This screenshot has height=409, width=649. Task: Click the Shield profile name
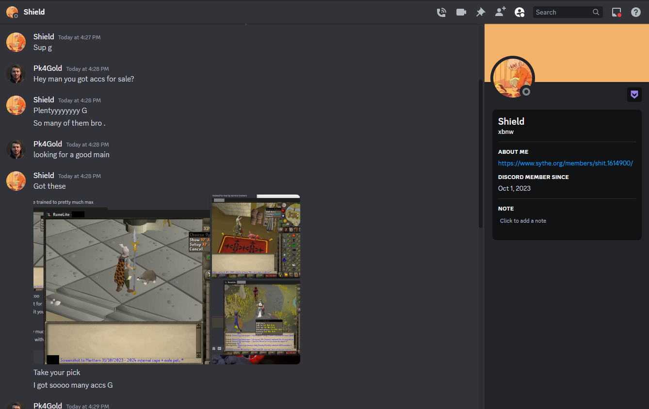[511, 121]
